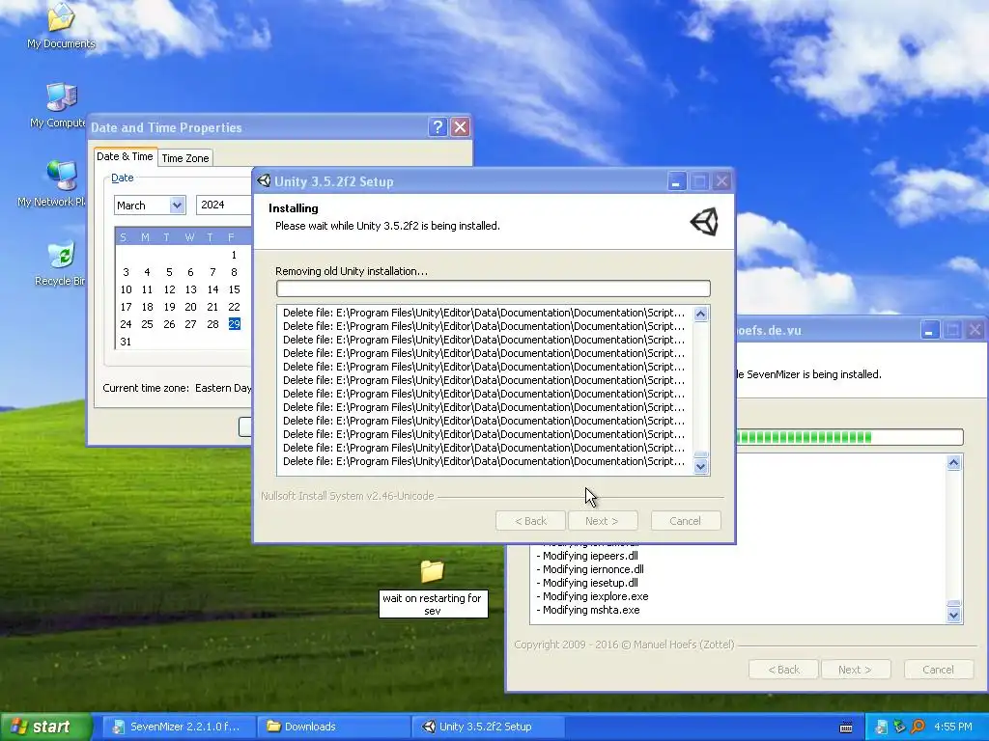989x741 pixels.
Task: Click the 'Nullsoft Install System v2.46-Unicode' label
Action: (x=348, y=496)
